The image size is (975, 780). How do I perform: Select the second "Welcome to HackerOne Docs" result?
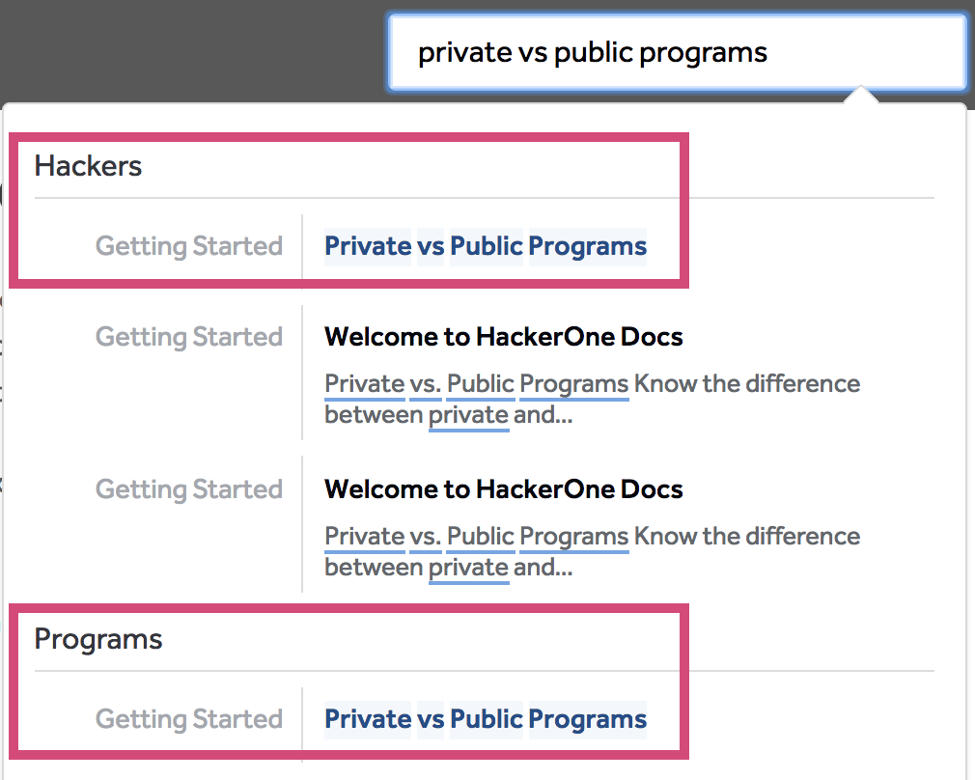(503, 489)
